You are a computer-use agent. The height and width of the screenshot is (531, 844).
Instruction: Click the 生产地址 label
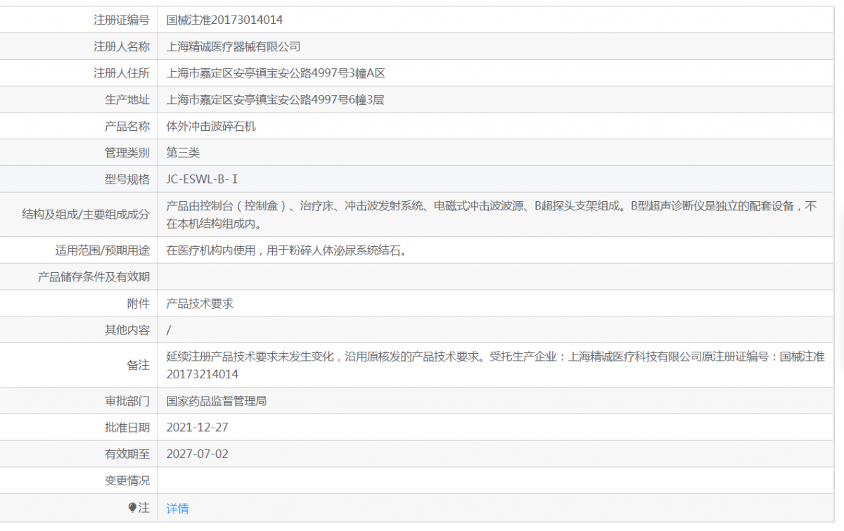tap(127, 100)
